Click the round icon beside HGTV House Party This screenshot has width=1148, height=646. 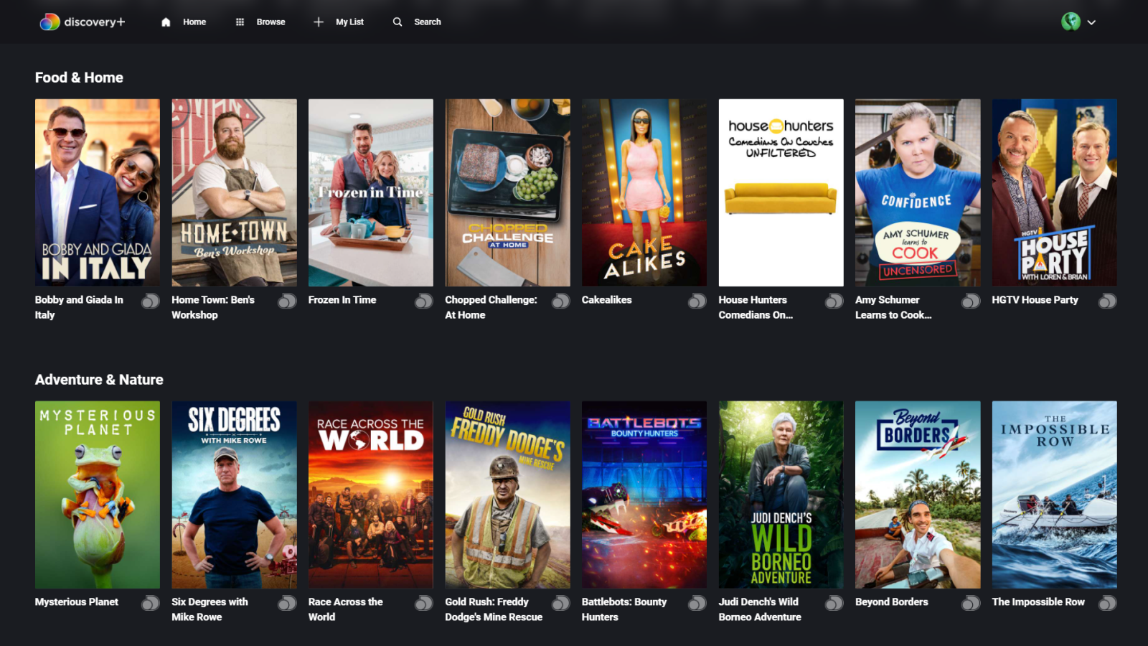point(1108,301)
